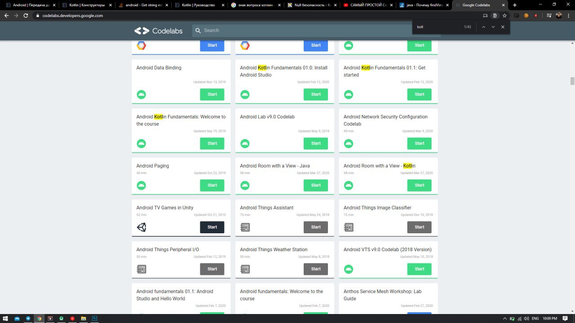Switch to the Null безопасность tab
This screenshot has width=575, height=323.
[312, 5]
